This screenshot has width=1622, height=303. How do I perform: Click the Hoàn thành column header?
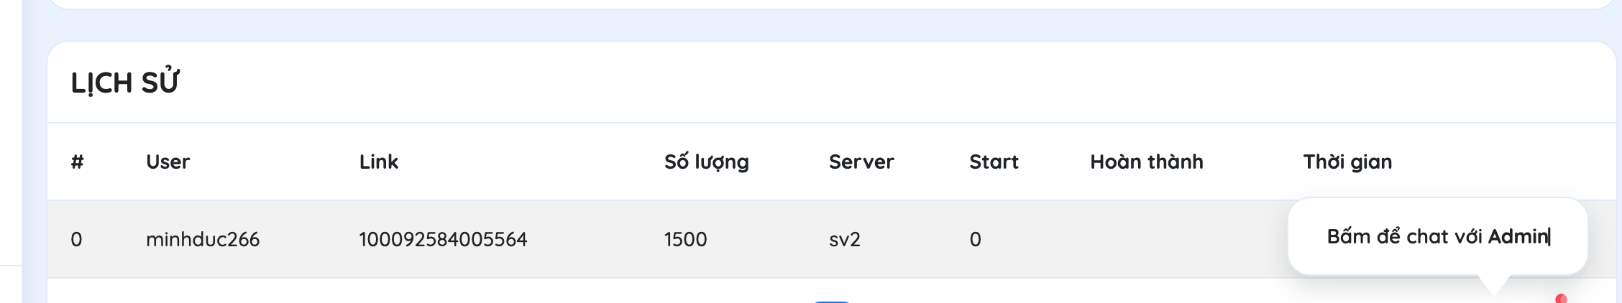(1147, 162)
